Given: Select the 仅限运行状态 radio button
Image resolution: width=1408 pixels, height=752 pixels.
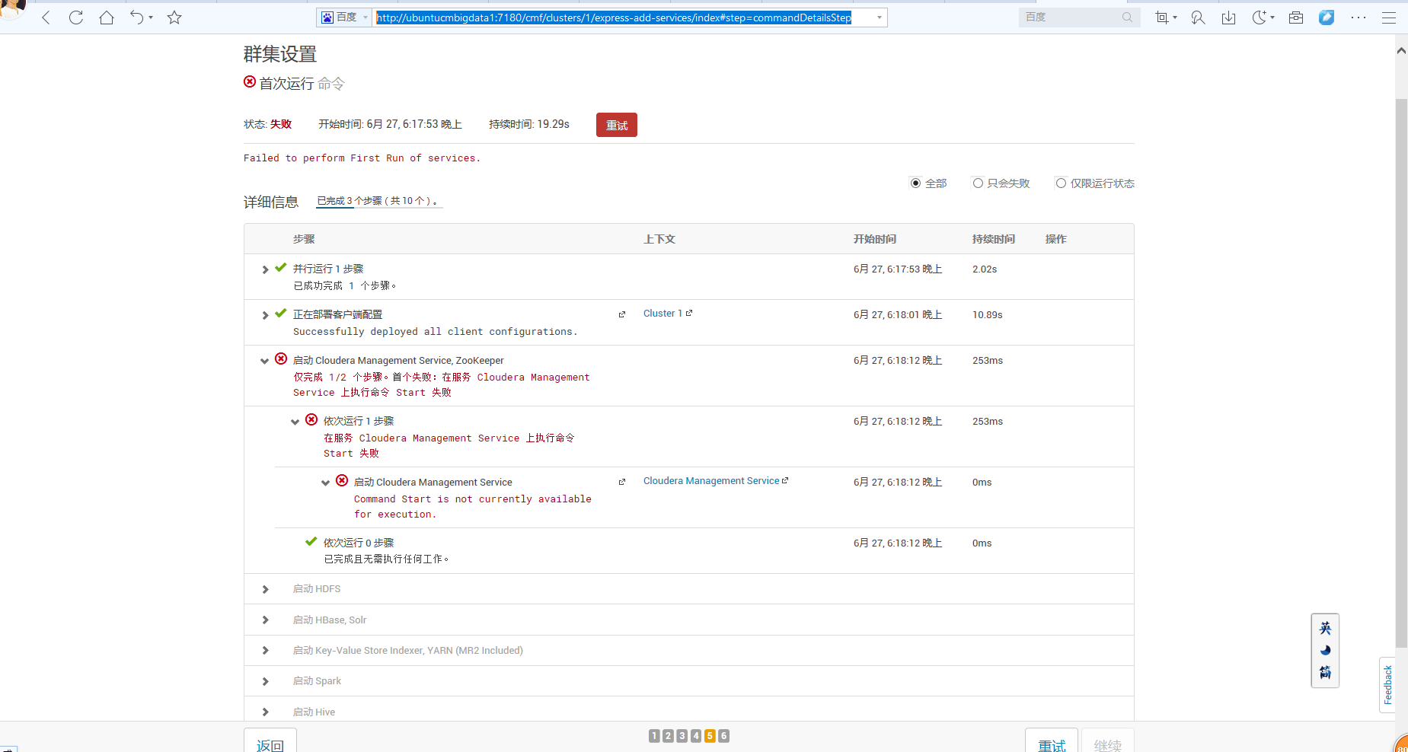Looking at the screenshot, I should [1061, 183].
